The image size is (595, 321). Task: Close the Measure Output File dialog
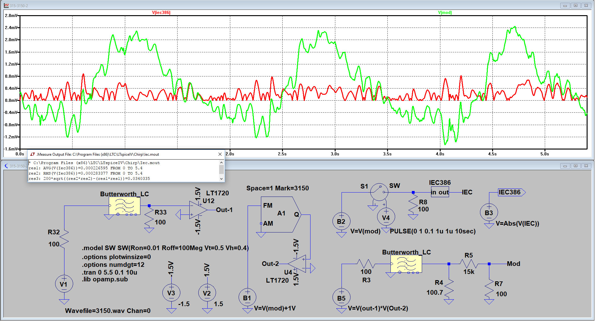point(220,154)
